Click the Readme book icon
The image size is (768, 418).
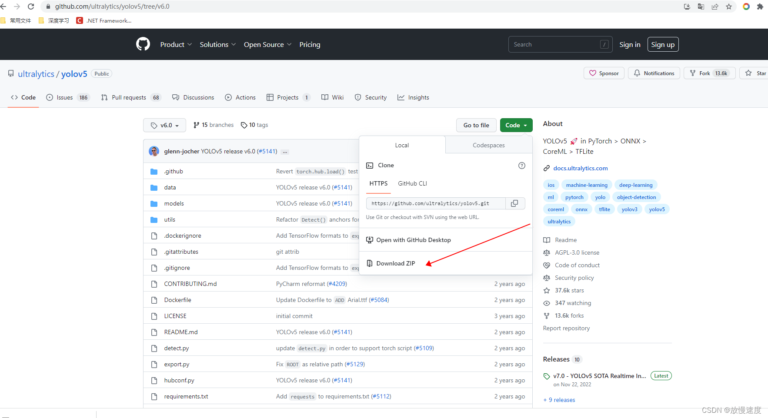(547, 240)
